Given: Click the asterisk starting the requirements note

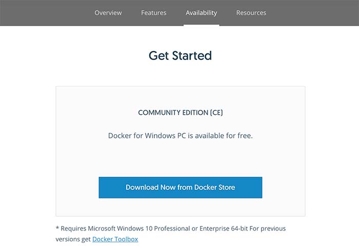Looking at the screenshot, I should tap(57, 228).
